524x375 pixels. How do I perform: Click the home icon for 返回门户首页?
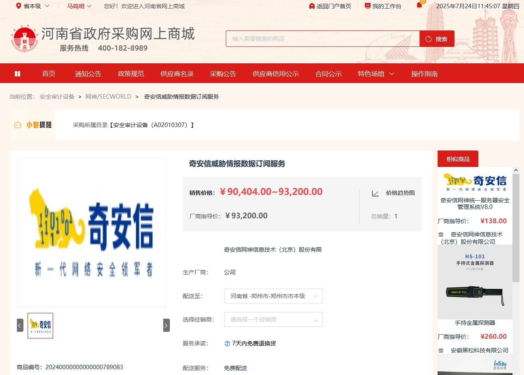312,6
